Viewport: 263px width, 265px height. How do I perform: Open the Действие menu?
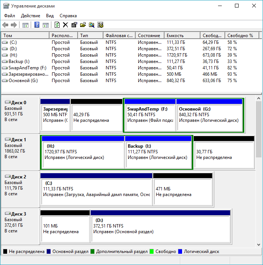[31, 16]
